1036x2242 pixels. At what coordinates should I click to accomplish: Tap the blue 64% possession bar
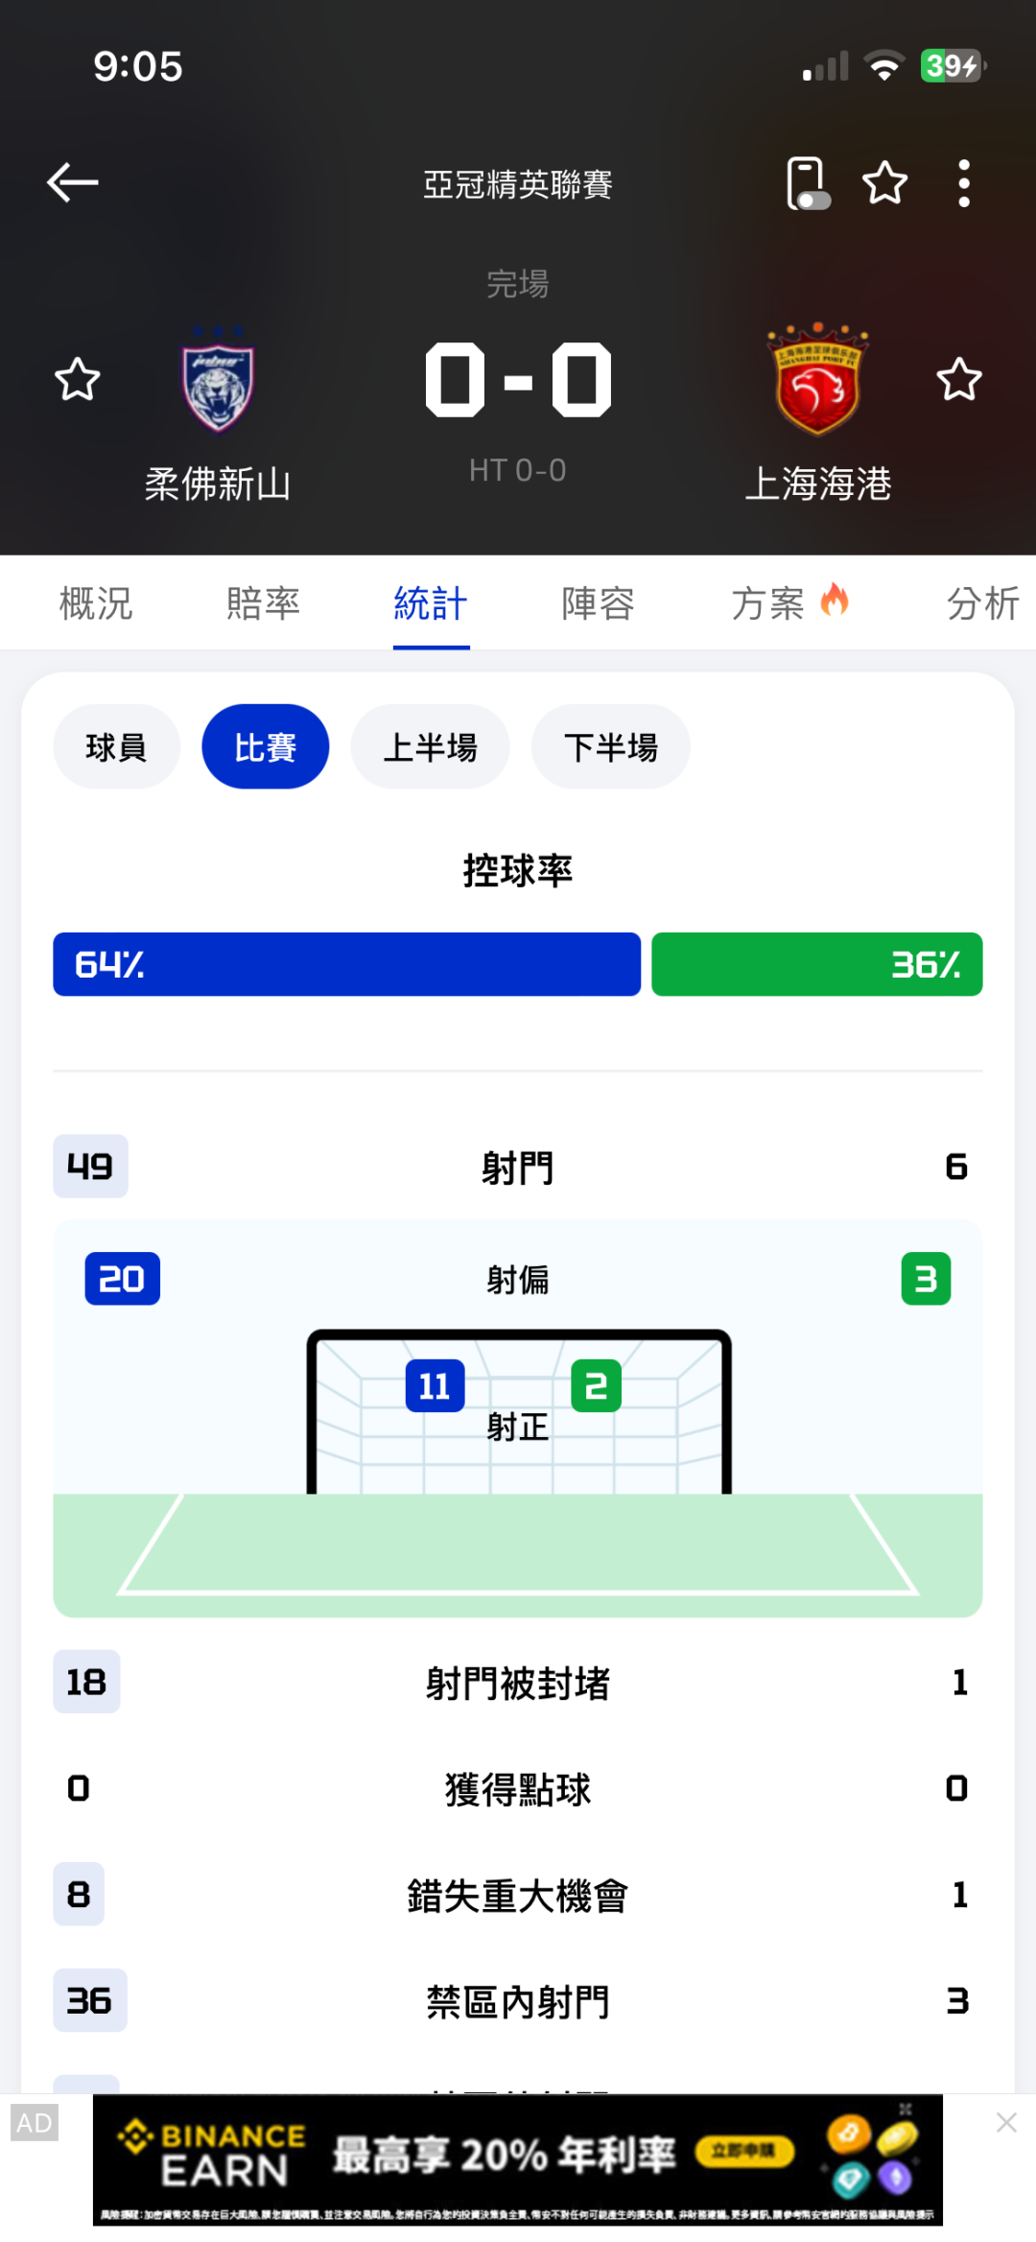coord(346,964)
